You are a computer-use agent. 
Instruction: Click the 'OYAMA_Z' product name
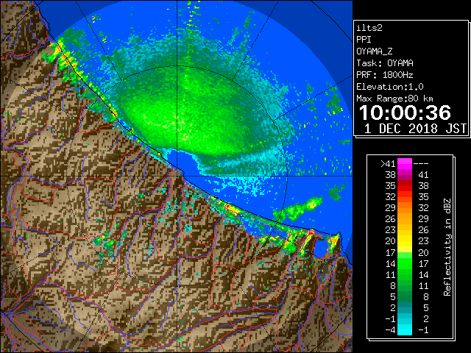tap(375, 51)
